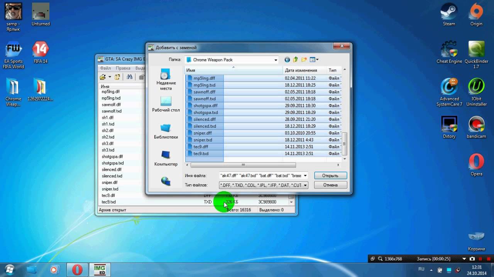Screen dimensions: 494x277
Task: Show hidden system tray icons
Action: pyautogui.click(x=430, y=269)
